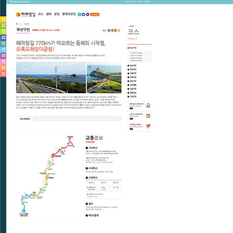233x233 pixels.
Task: Click the sky-blue section tab on left sidebar
Action: [x=3, y=50]
